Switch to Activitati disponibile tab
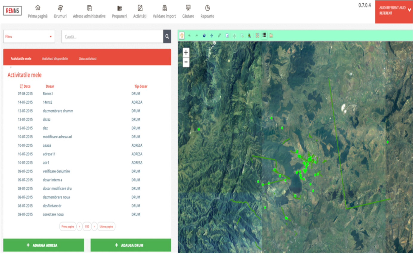This screenshot has width=413, height=254. (x=55, y=59)
